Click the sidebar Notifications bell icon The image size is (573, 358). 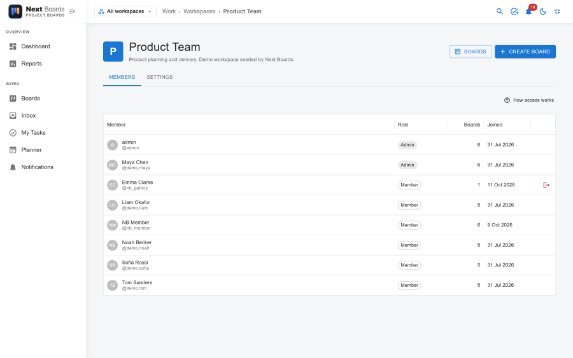click(x=13, y=167)
